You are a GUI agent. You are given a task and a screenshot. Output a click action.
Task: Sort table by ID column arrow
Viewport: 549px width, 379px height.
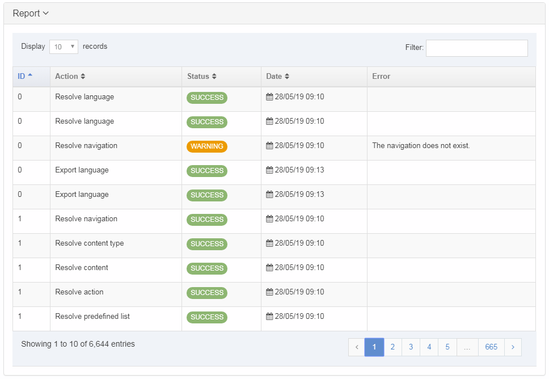(x=30, y=76)
